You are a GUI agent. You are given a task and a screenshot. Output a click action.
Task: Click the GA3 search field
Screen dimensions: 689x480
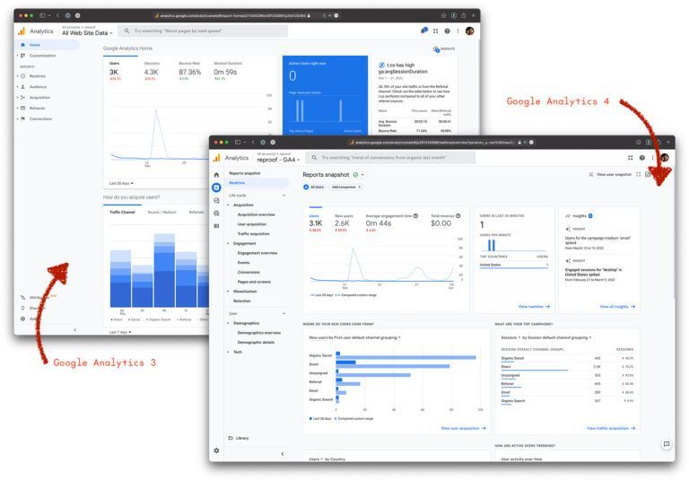(x=203, y=31)
